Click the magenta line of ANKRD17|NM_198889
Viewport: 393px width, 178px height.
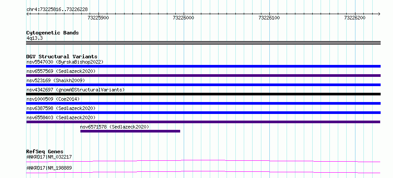point(203,172)
